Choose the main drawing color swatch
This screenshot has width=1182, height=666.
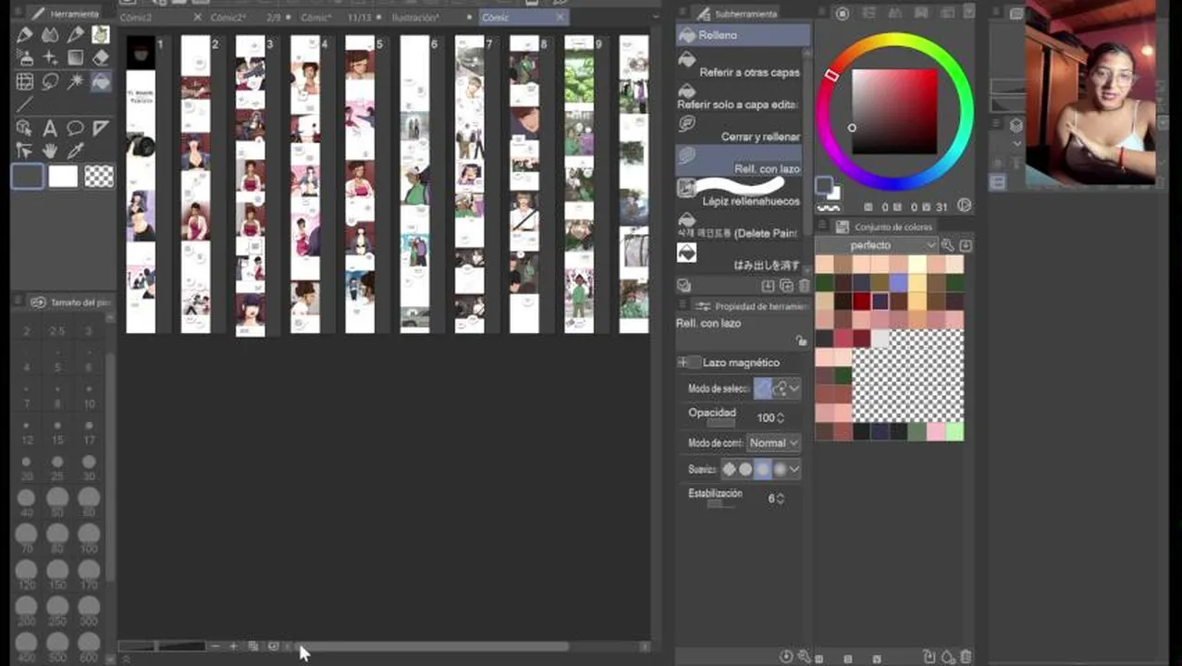(x=27, y=176)
